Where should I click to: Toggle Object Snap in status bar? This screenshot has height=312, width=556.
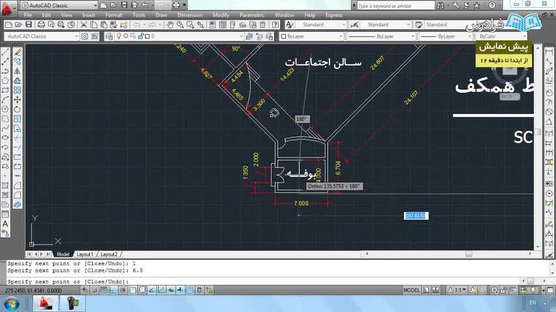tap(133, 291)
